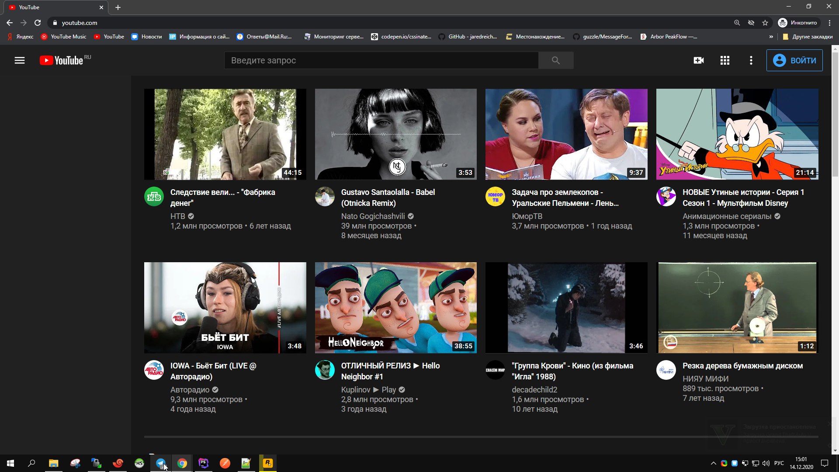Open Другие закладки folder
Viewport: 839px width, 472px height.
(x=808, y=37)
